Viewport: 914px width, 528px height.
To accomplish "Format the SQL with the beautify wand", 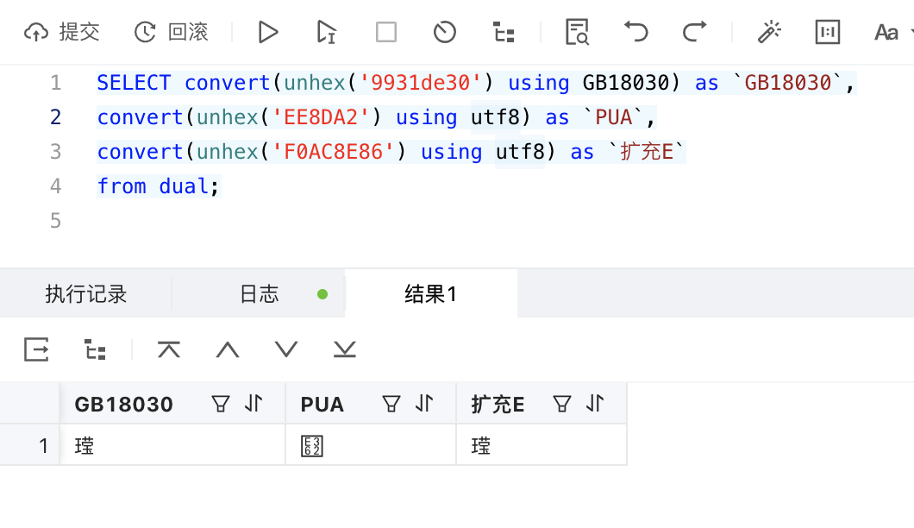I will 770,32.
